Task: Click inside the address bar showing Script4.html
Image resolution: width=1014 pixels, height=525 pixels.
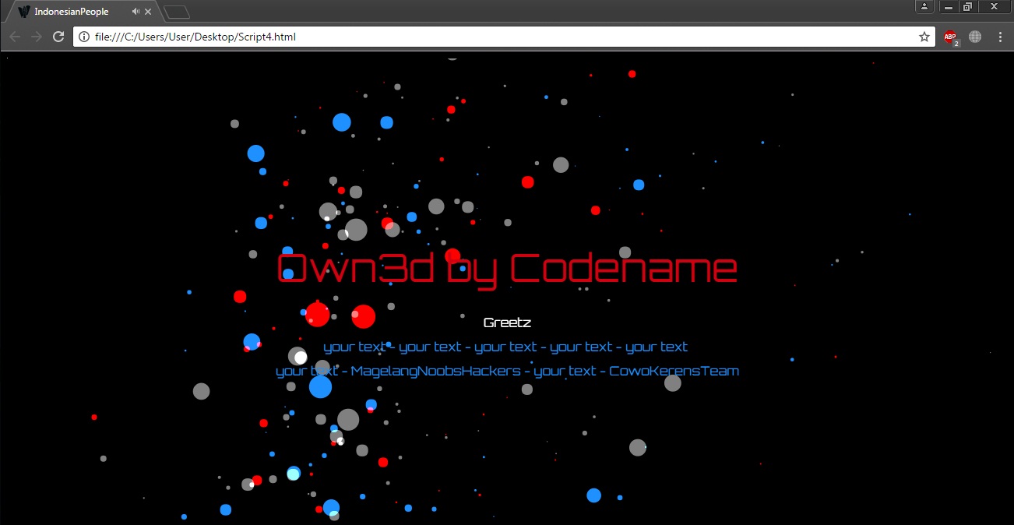Action: [x=312, y=36]
